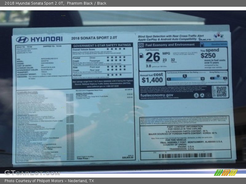
Task: Click the "STANDARD FEATURES" heading
Action: (x=27, y=92)
